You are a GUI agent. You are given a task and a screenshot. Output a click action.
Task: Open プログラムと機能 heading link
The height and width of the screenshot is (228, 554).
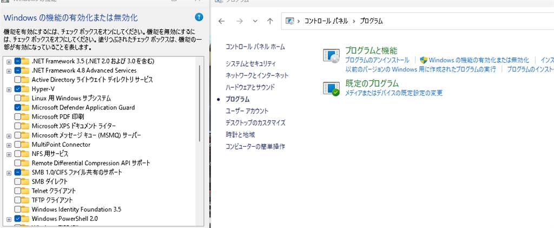pyautogui.click(x=371, y=50)
